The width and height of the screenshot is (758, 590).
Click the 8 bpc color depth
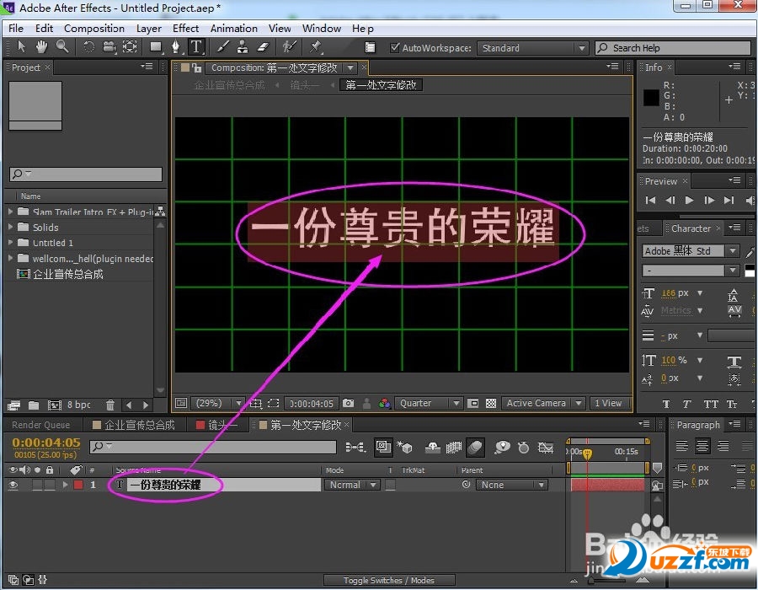coord(79,405)
